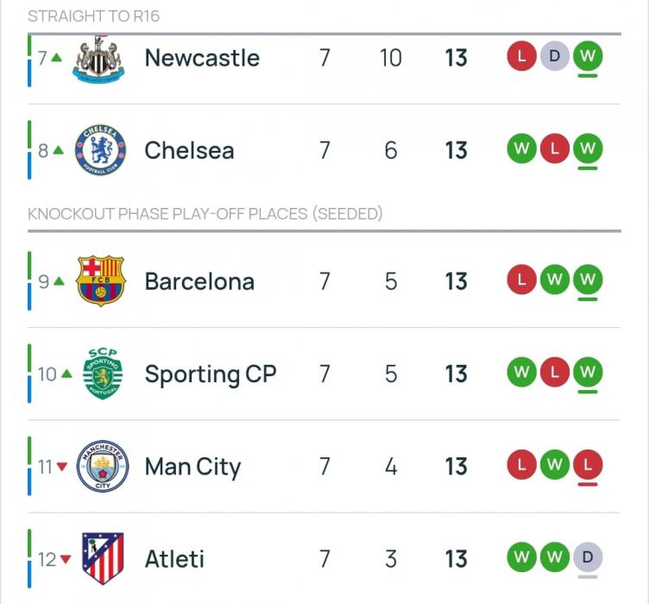
Task: Open the Barcelona team name link
Action: tap(199, 281)
